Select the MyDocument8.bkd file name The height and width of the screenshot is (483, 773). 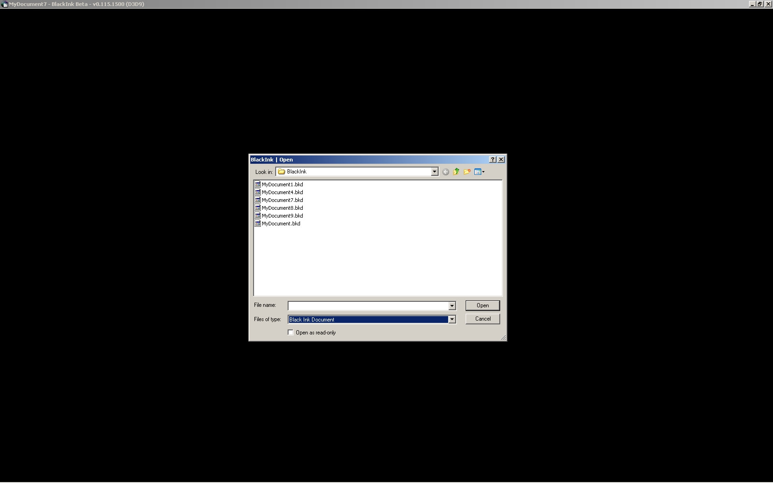283,208
